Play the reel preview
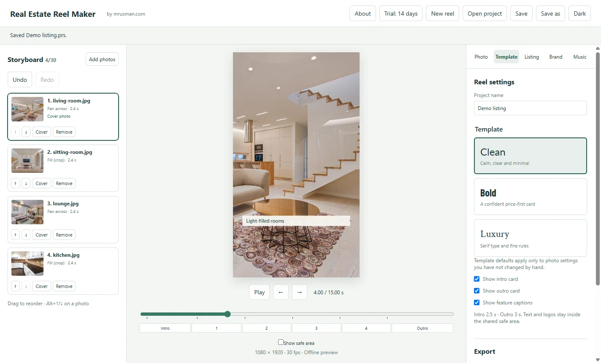 (260, 292)
